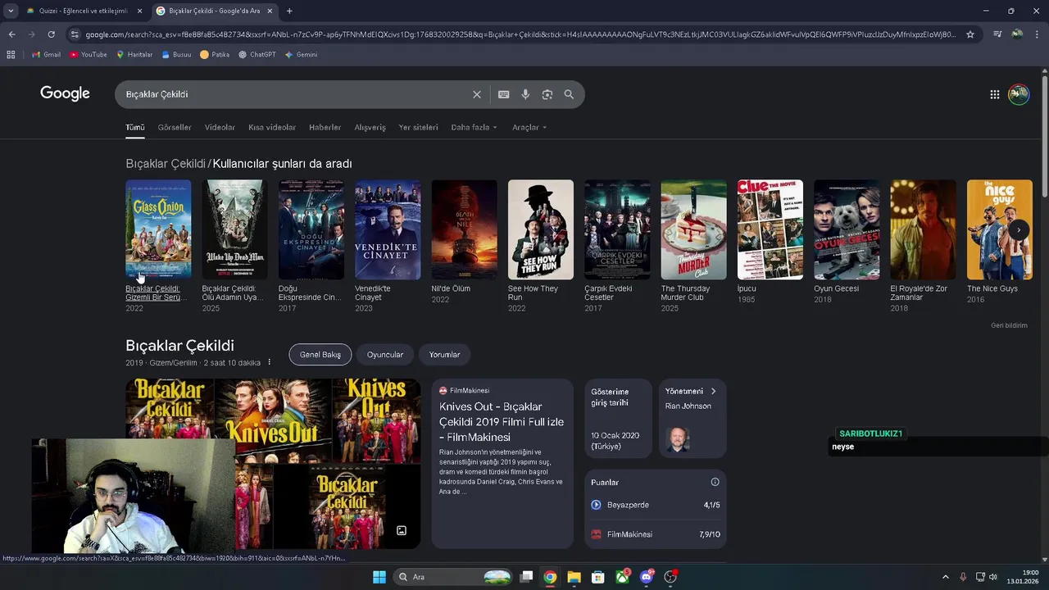1049x590 pixels.
Task: Show hidden system tray icons
Action: click(x=946, y=577)
